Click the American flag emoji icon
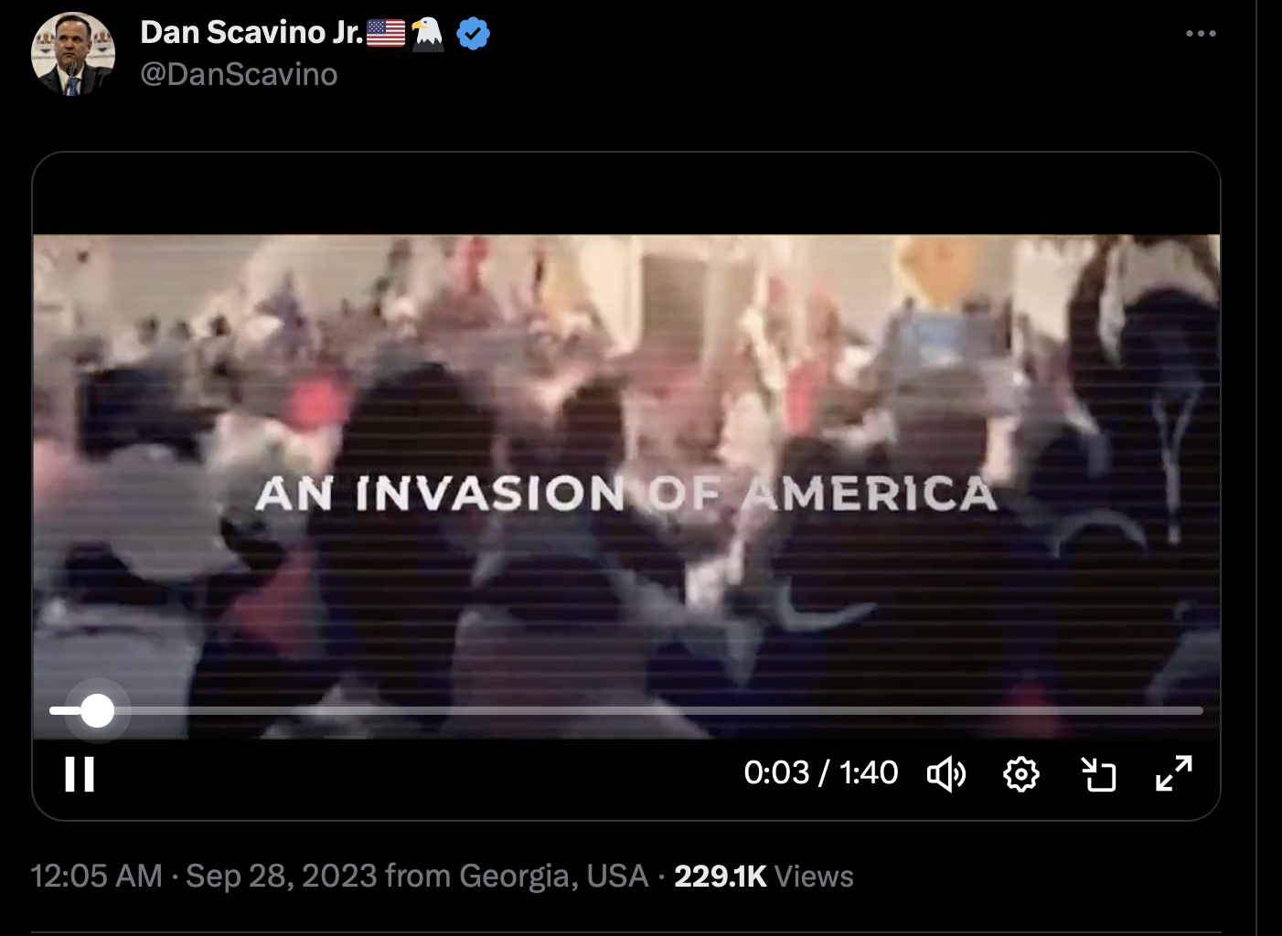The height and width of the screenshot is (936, 1282). click(386, 33)
